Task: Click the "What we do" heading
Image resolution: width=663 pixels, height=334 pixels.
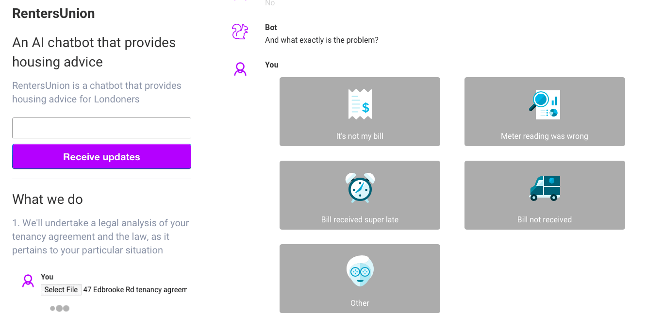Action: coord(48,200)
